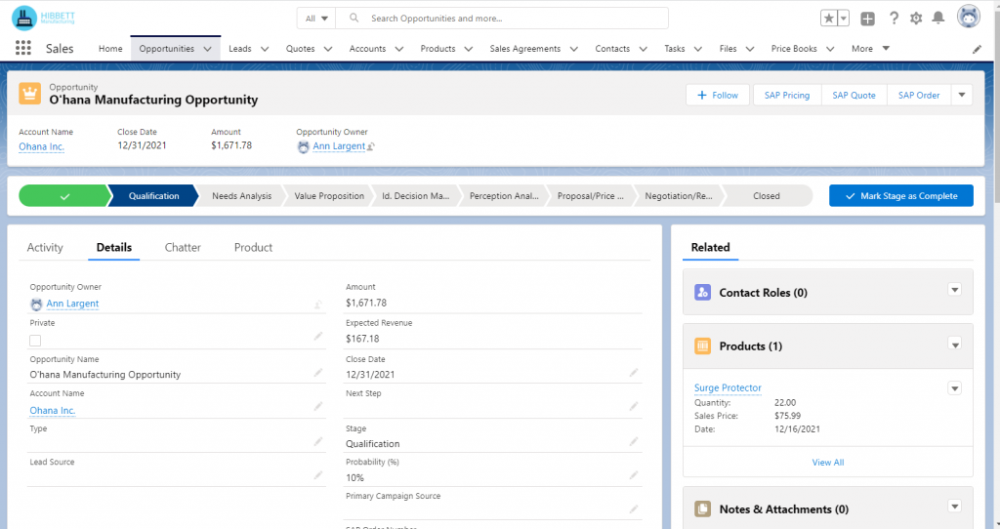This screenshot has width=1000, height=529.
Task: Open the Contacts tab
Action: pos(612,49)
